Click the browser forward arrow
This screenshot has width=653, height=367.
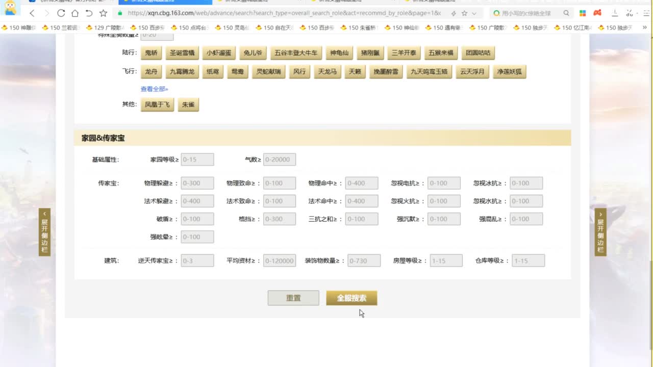tap(46, 13)
